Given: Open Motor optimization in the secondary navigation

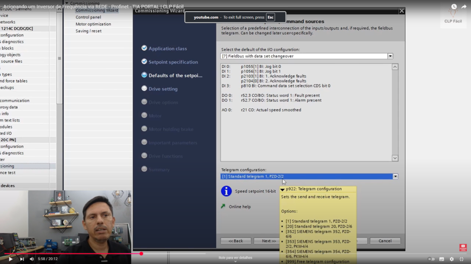Looking at the screenshot, I should tap(93, 24).
